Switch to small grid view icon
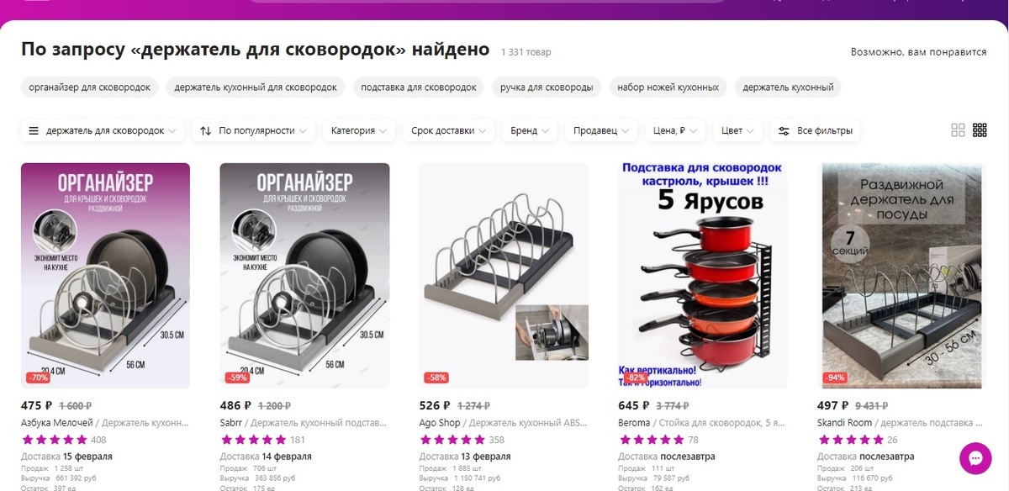This screenshot has width=1009, height=491. click(x=980, y=130)
